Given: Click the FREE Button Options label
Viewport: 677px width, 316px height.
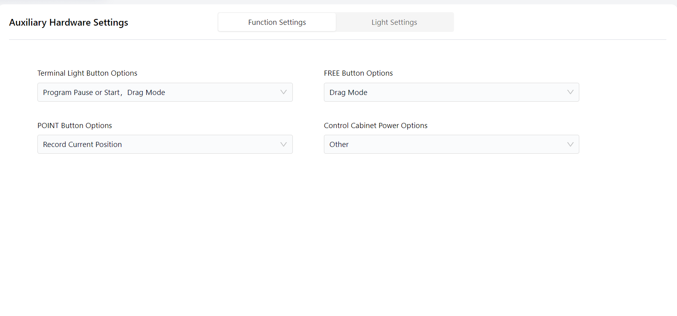Looking at the screenshot, I should click(358, 73).
